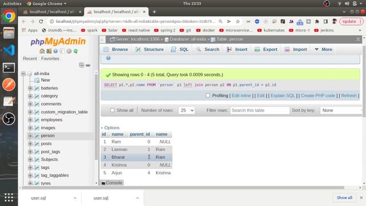366x206 pixels.
Task: Open the Number of rows dropdown
Action: point(186,110)
